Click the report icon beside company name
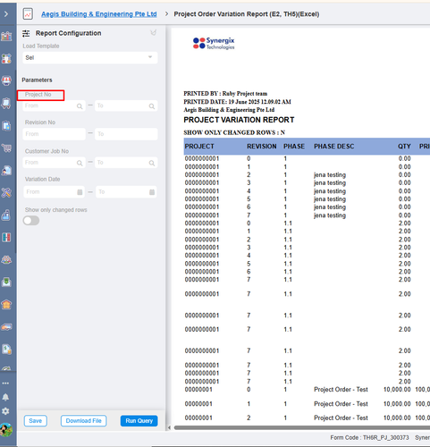 click(28, 14)
